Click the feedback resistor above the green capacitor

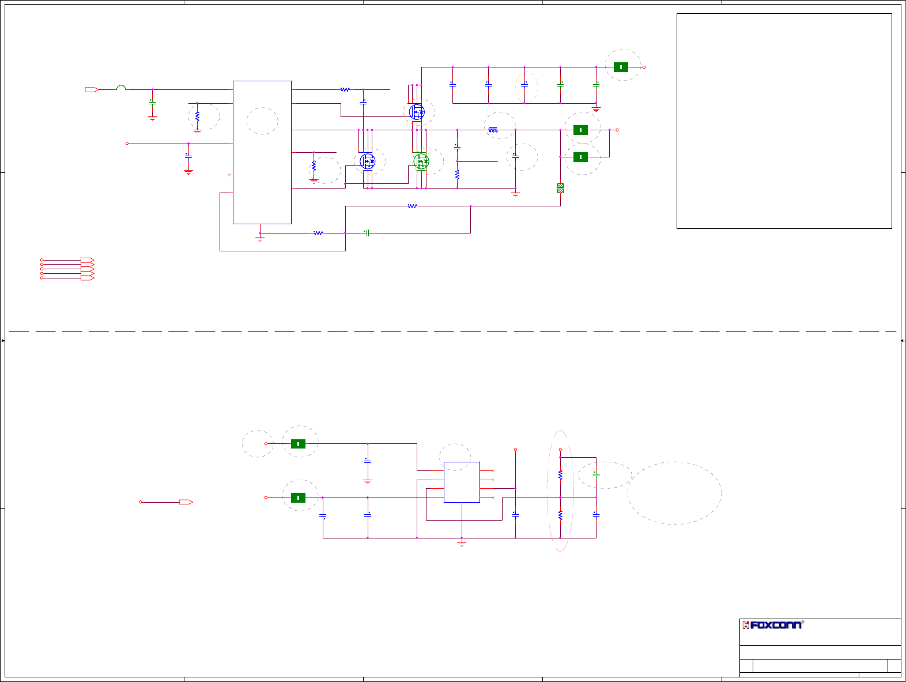412,206
